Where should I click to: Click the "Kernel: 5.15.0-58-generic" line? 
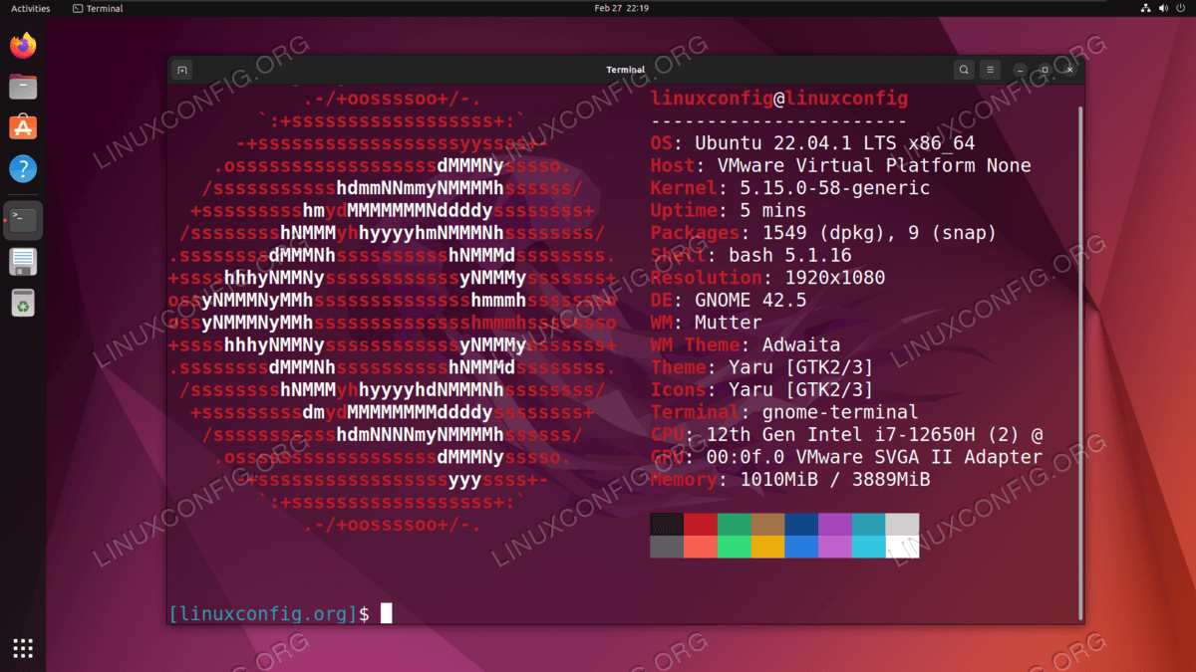click(790, 188)
